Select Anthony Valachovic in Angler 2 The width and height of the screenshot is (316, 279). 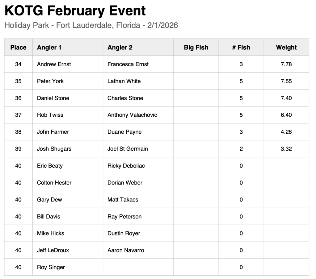pyautogui.click(x=132, y=115)
